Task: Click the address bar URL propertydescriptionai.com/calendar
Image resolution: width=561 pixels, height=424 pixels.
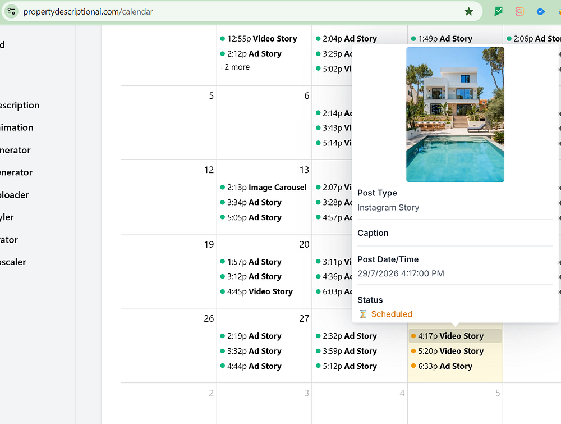Action: [88, 11]
